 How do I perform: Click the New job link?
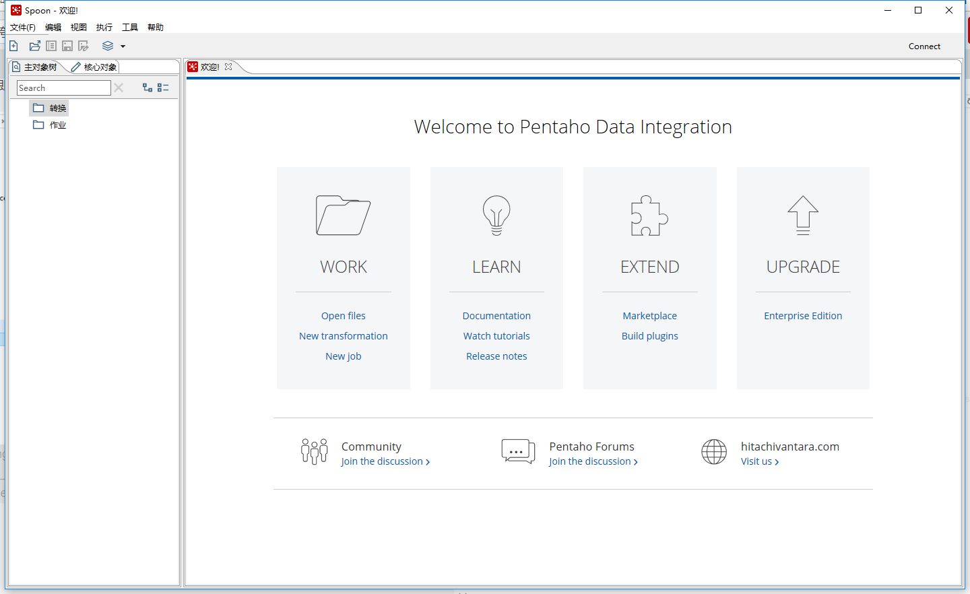[x=344, y=356]
